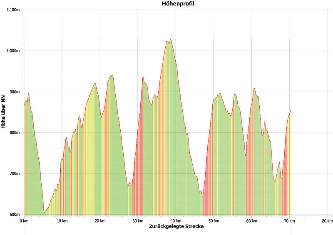Select the "30 km" x-axis tick label
Image resolution: width=333 pixels, height=235 pixels.
[x=138, y=221]
